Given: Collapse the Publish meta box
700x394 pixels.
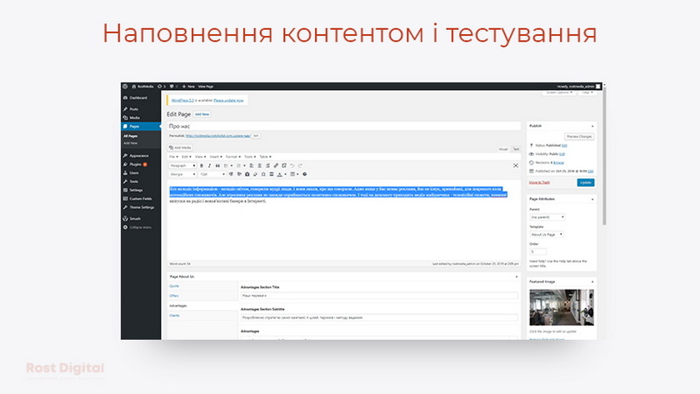Looking at the screenshot, I should [x=593, y=126].
